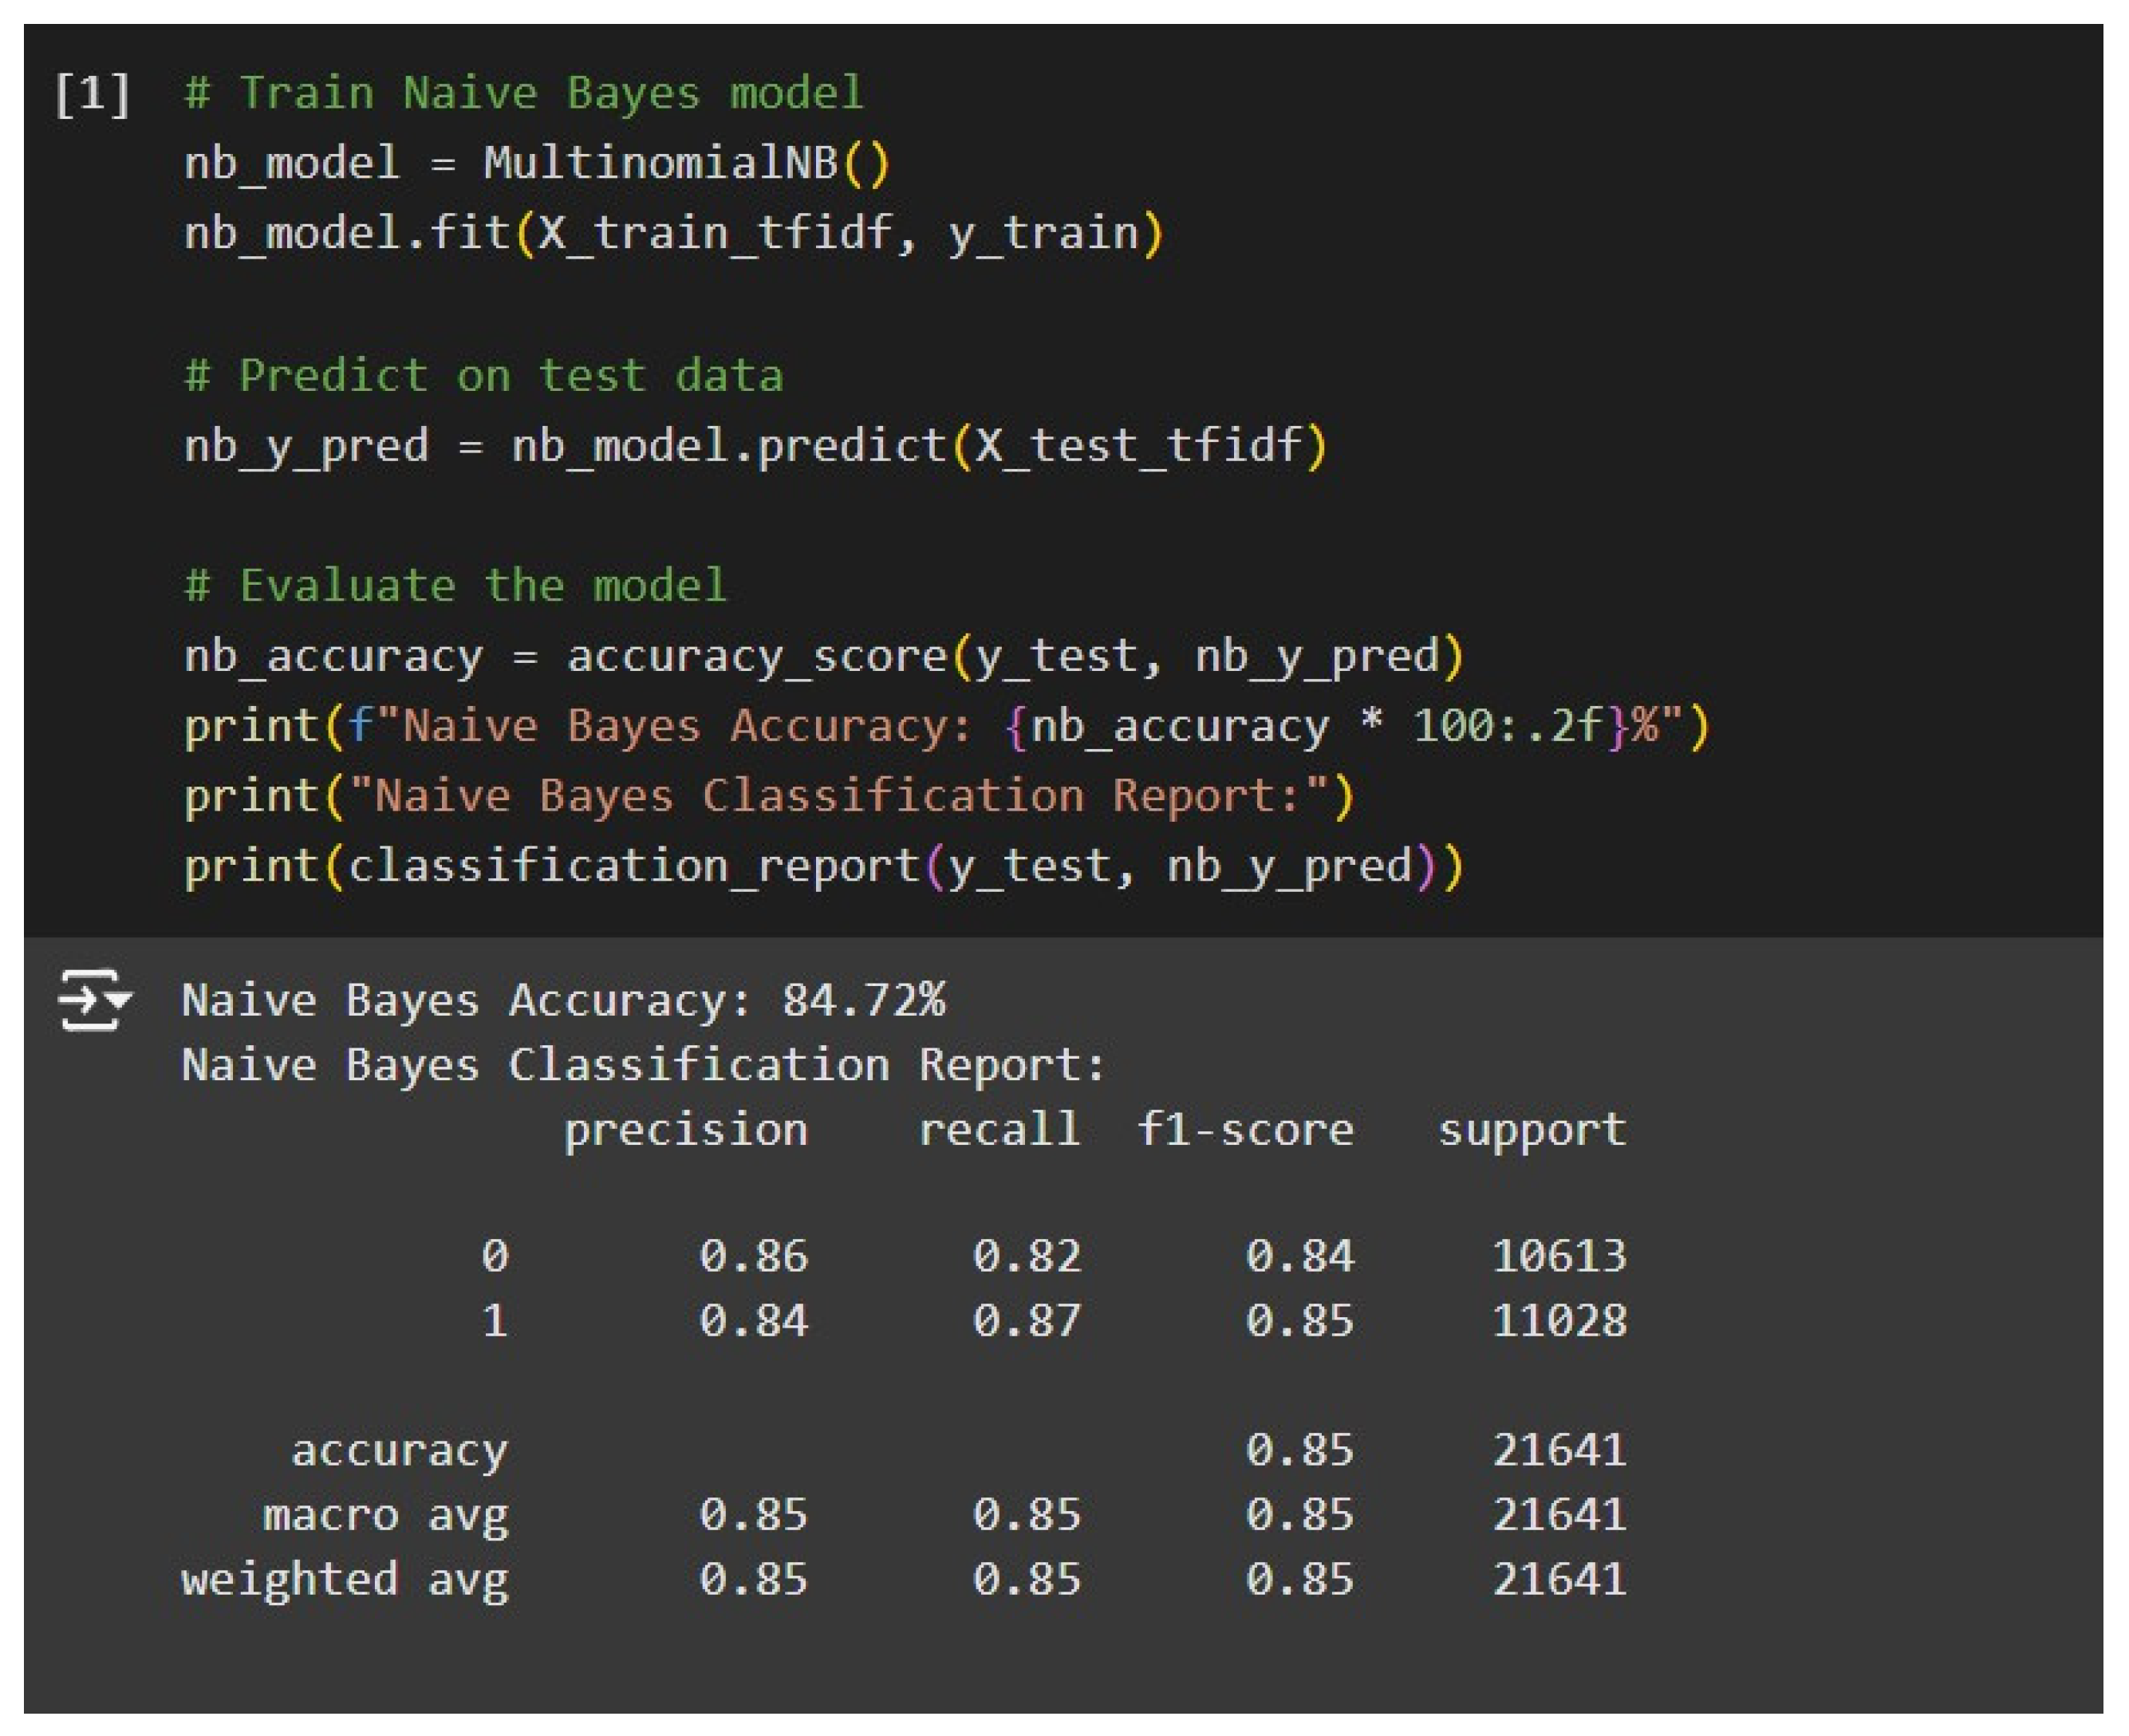Click the [1] cell execution indicator
Image resolution: width=2129 pixels, height=1736 pixels.
[x=92, y=94]
